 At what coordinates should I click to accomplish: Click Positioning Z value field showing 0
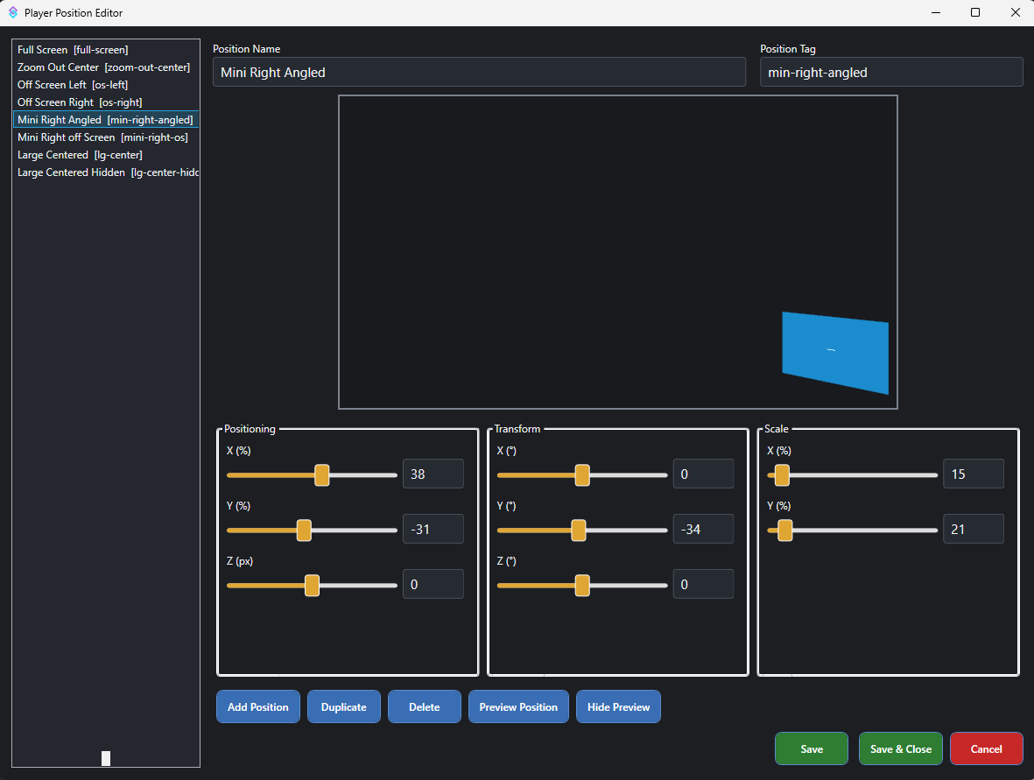433,584
